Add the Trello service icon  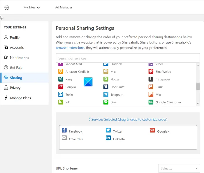click(61, 94)
